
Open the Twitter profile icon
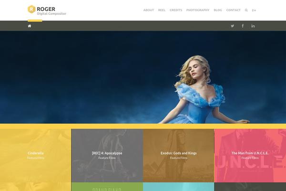click(x=233, y=26)
